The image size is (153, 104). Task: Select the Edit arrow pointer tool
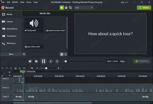[x=62, y=8]
